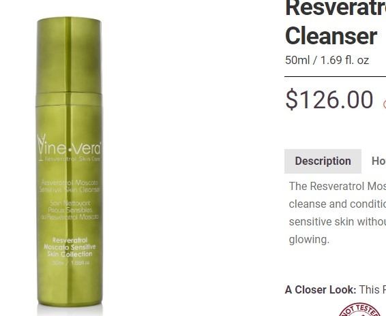Click the Vine Vera logo on the bottle
Screen dimensions: 386x316
click(x=70, y=147)
